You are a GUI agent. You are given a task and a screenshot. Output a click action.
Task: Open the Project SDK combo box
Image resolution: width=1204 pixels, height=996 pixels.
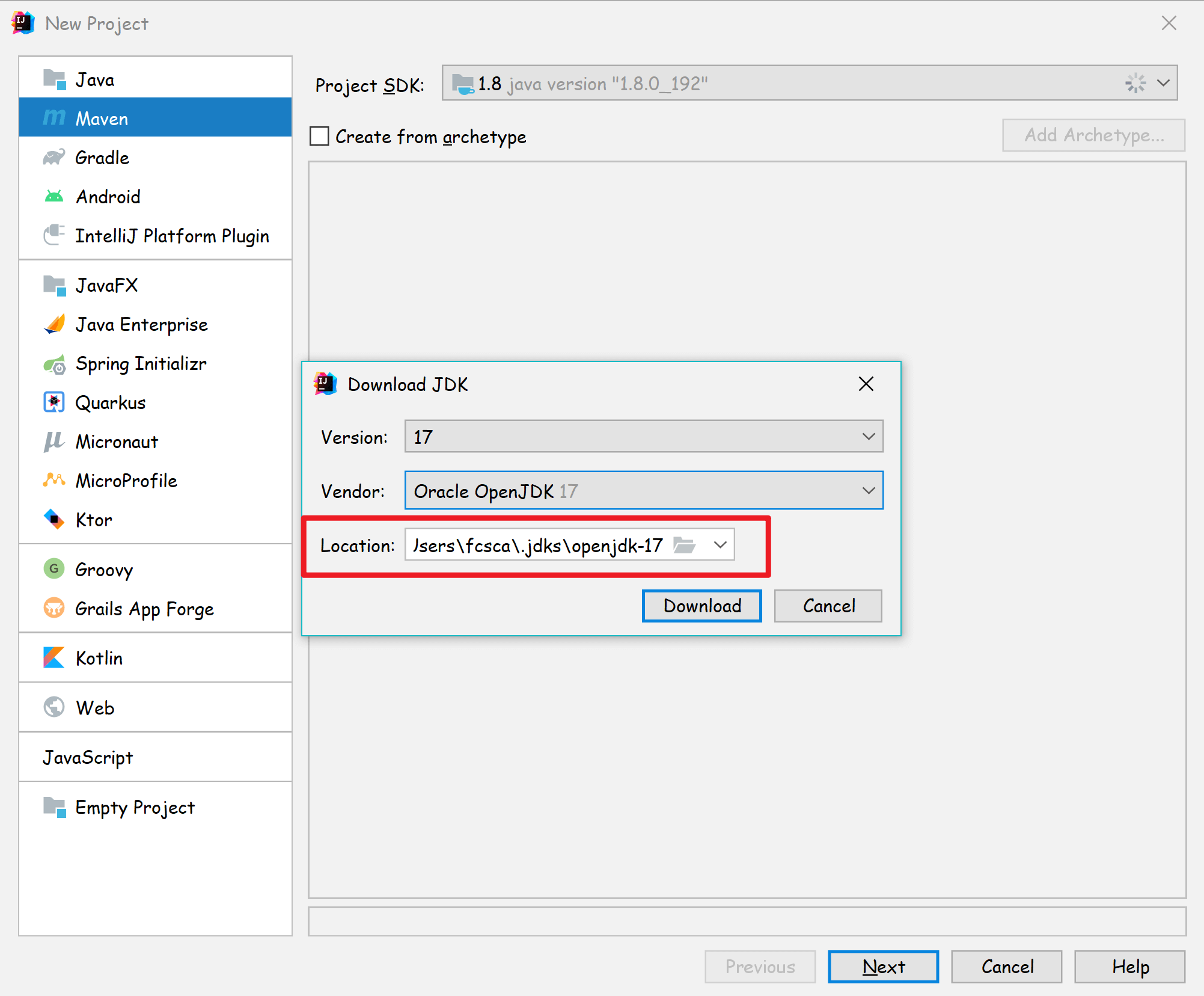(1163, 83)
